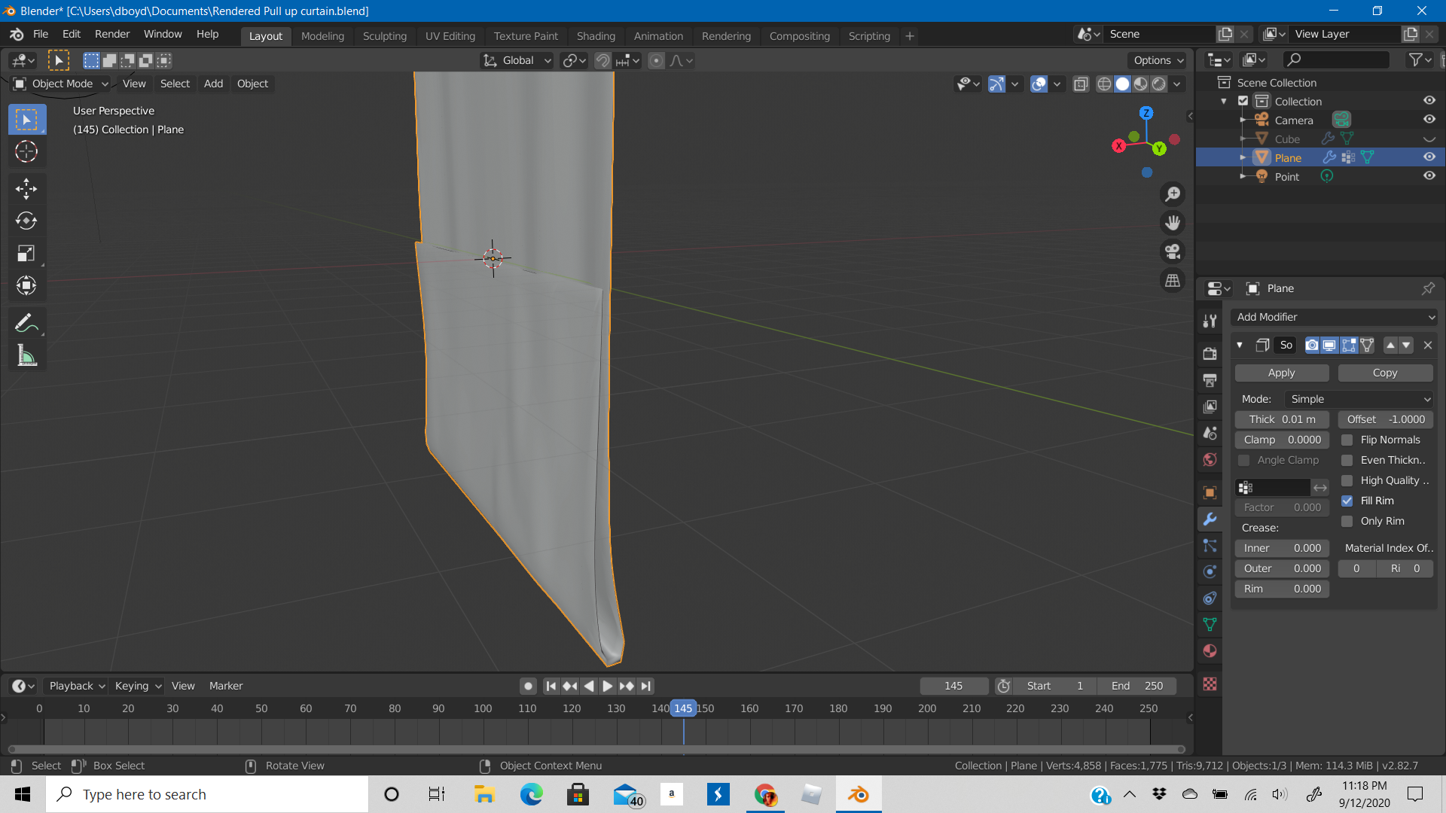
Task: Select the Rotate tool
Action: pos(26,221)
